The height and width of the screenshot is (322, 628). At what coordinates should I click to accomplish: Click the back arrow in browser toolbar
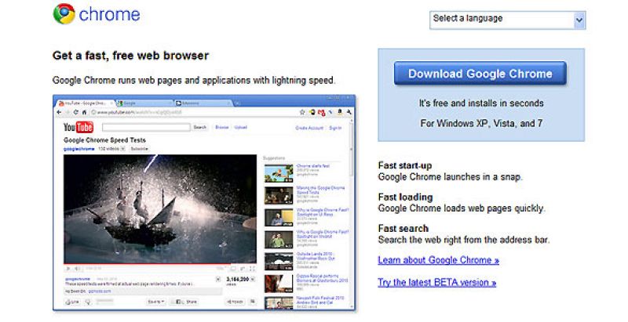[58, 113]
